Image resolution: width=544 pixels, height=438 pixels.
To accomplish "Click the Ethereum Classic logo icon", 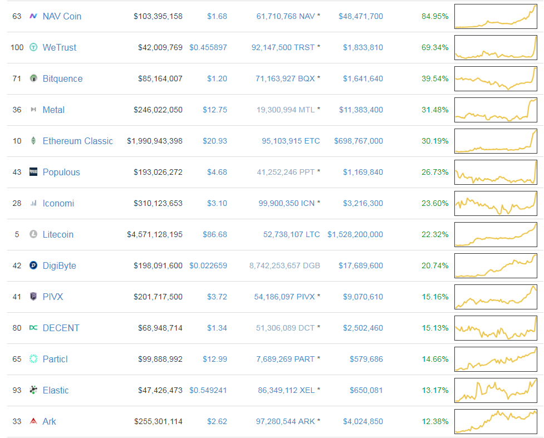I will coord(33,141).
